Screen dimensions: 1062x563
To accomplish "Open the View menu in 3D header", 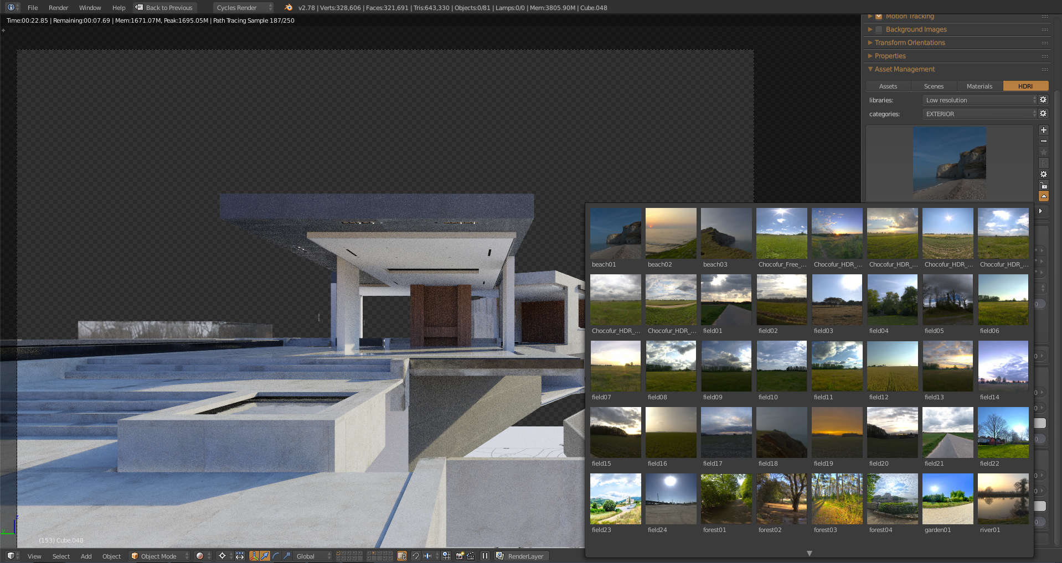I will click(x=34, y=556).
